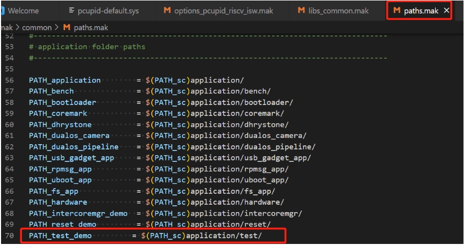The image size is (464, 245).
Task: Expand the mak breadcrumb segment
Action: pos(6,27)
